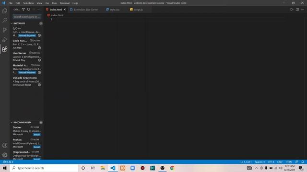Screen dimensions: 307x172
Task: Select the Code Runner extension entry
Action: (x=27, y=44)
